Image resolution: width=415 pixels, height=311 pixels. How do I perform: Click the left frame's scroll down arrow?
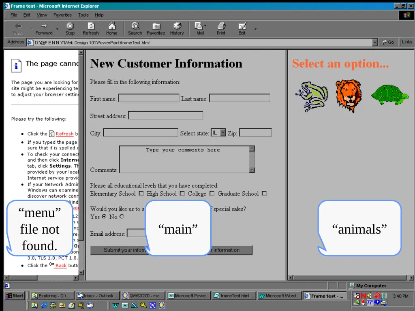[x=81, y=273]
